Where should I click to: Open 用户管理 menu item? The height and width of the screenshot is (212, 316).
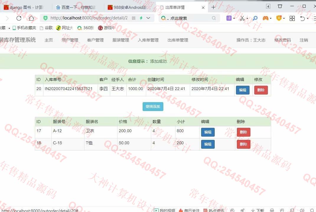70,40
